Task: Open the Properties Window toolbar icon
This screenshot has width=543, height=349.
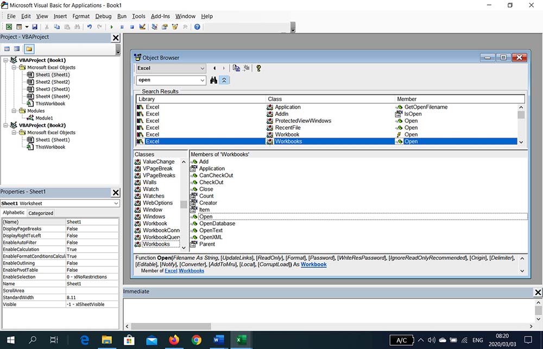Action: point(165,27)
